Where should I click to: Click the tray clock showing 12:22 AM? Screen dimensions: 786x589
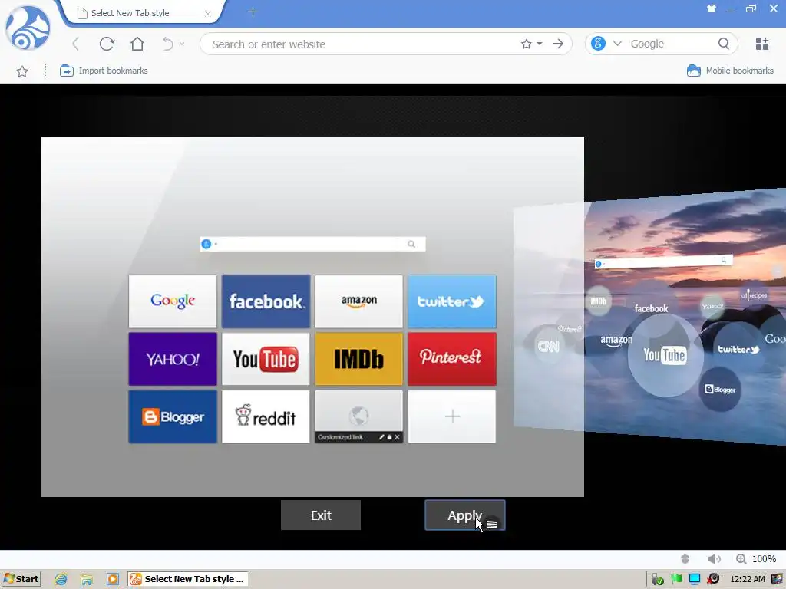coord(748,580)
